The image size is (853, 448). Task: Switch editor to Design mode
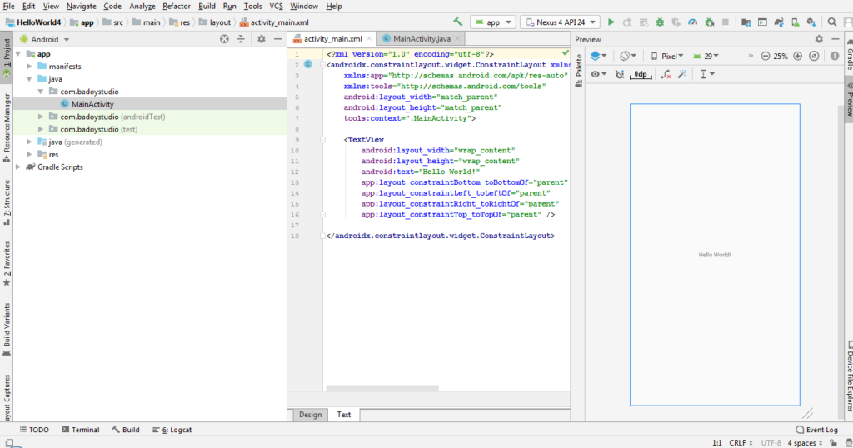(x=310, y=415)
